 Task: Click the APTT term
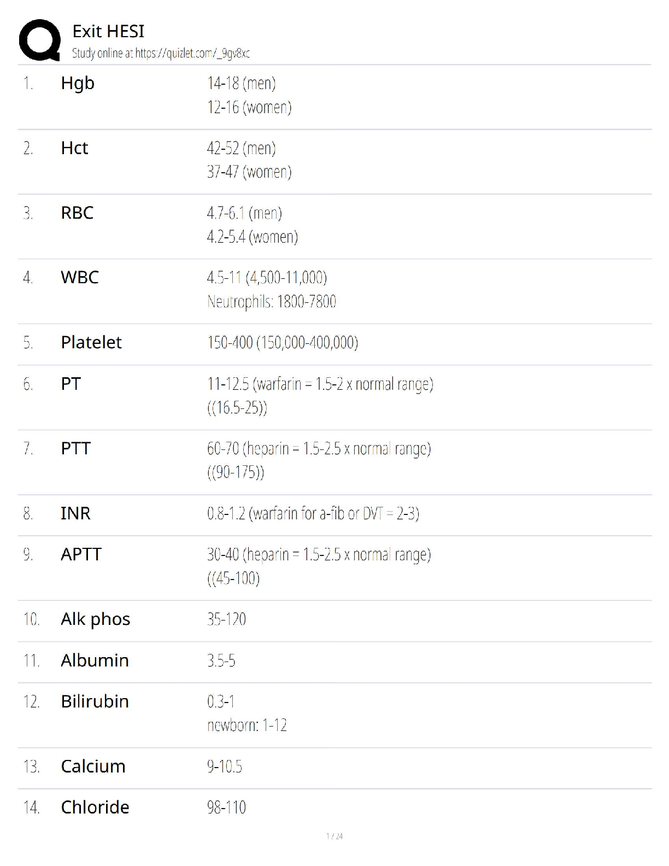81,555
